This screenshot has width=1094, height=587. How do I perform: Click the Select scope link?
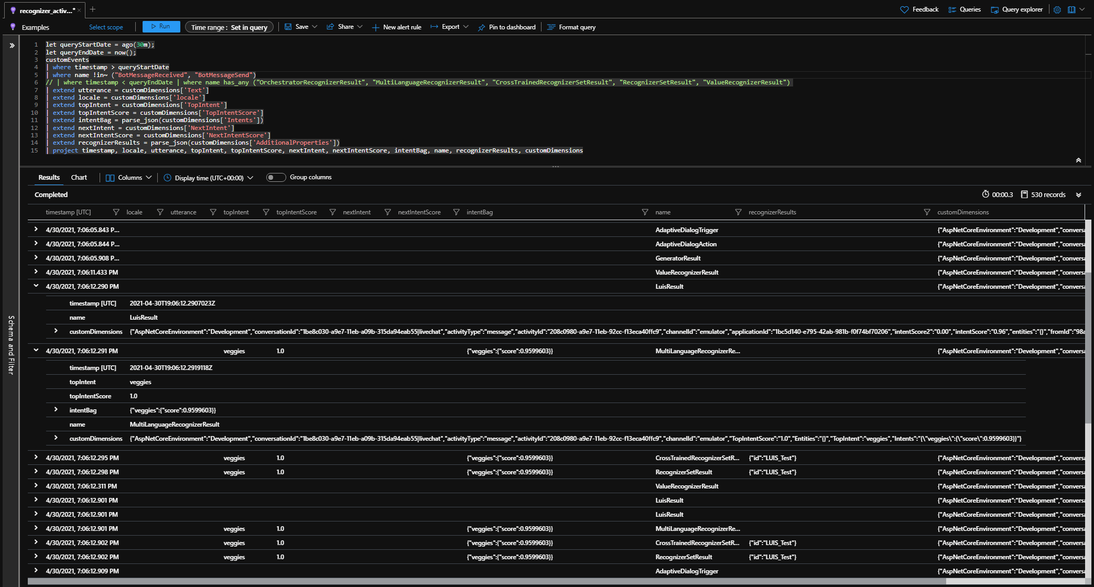point(106,27)
